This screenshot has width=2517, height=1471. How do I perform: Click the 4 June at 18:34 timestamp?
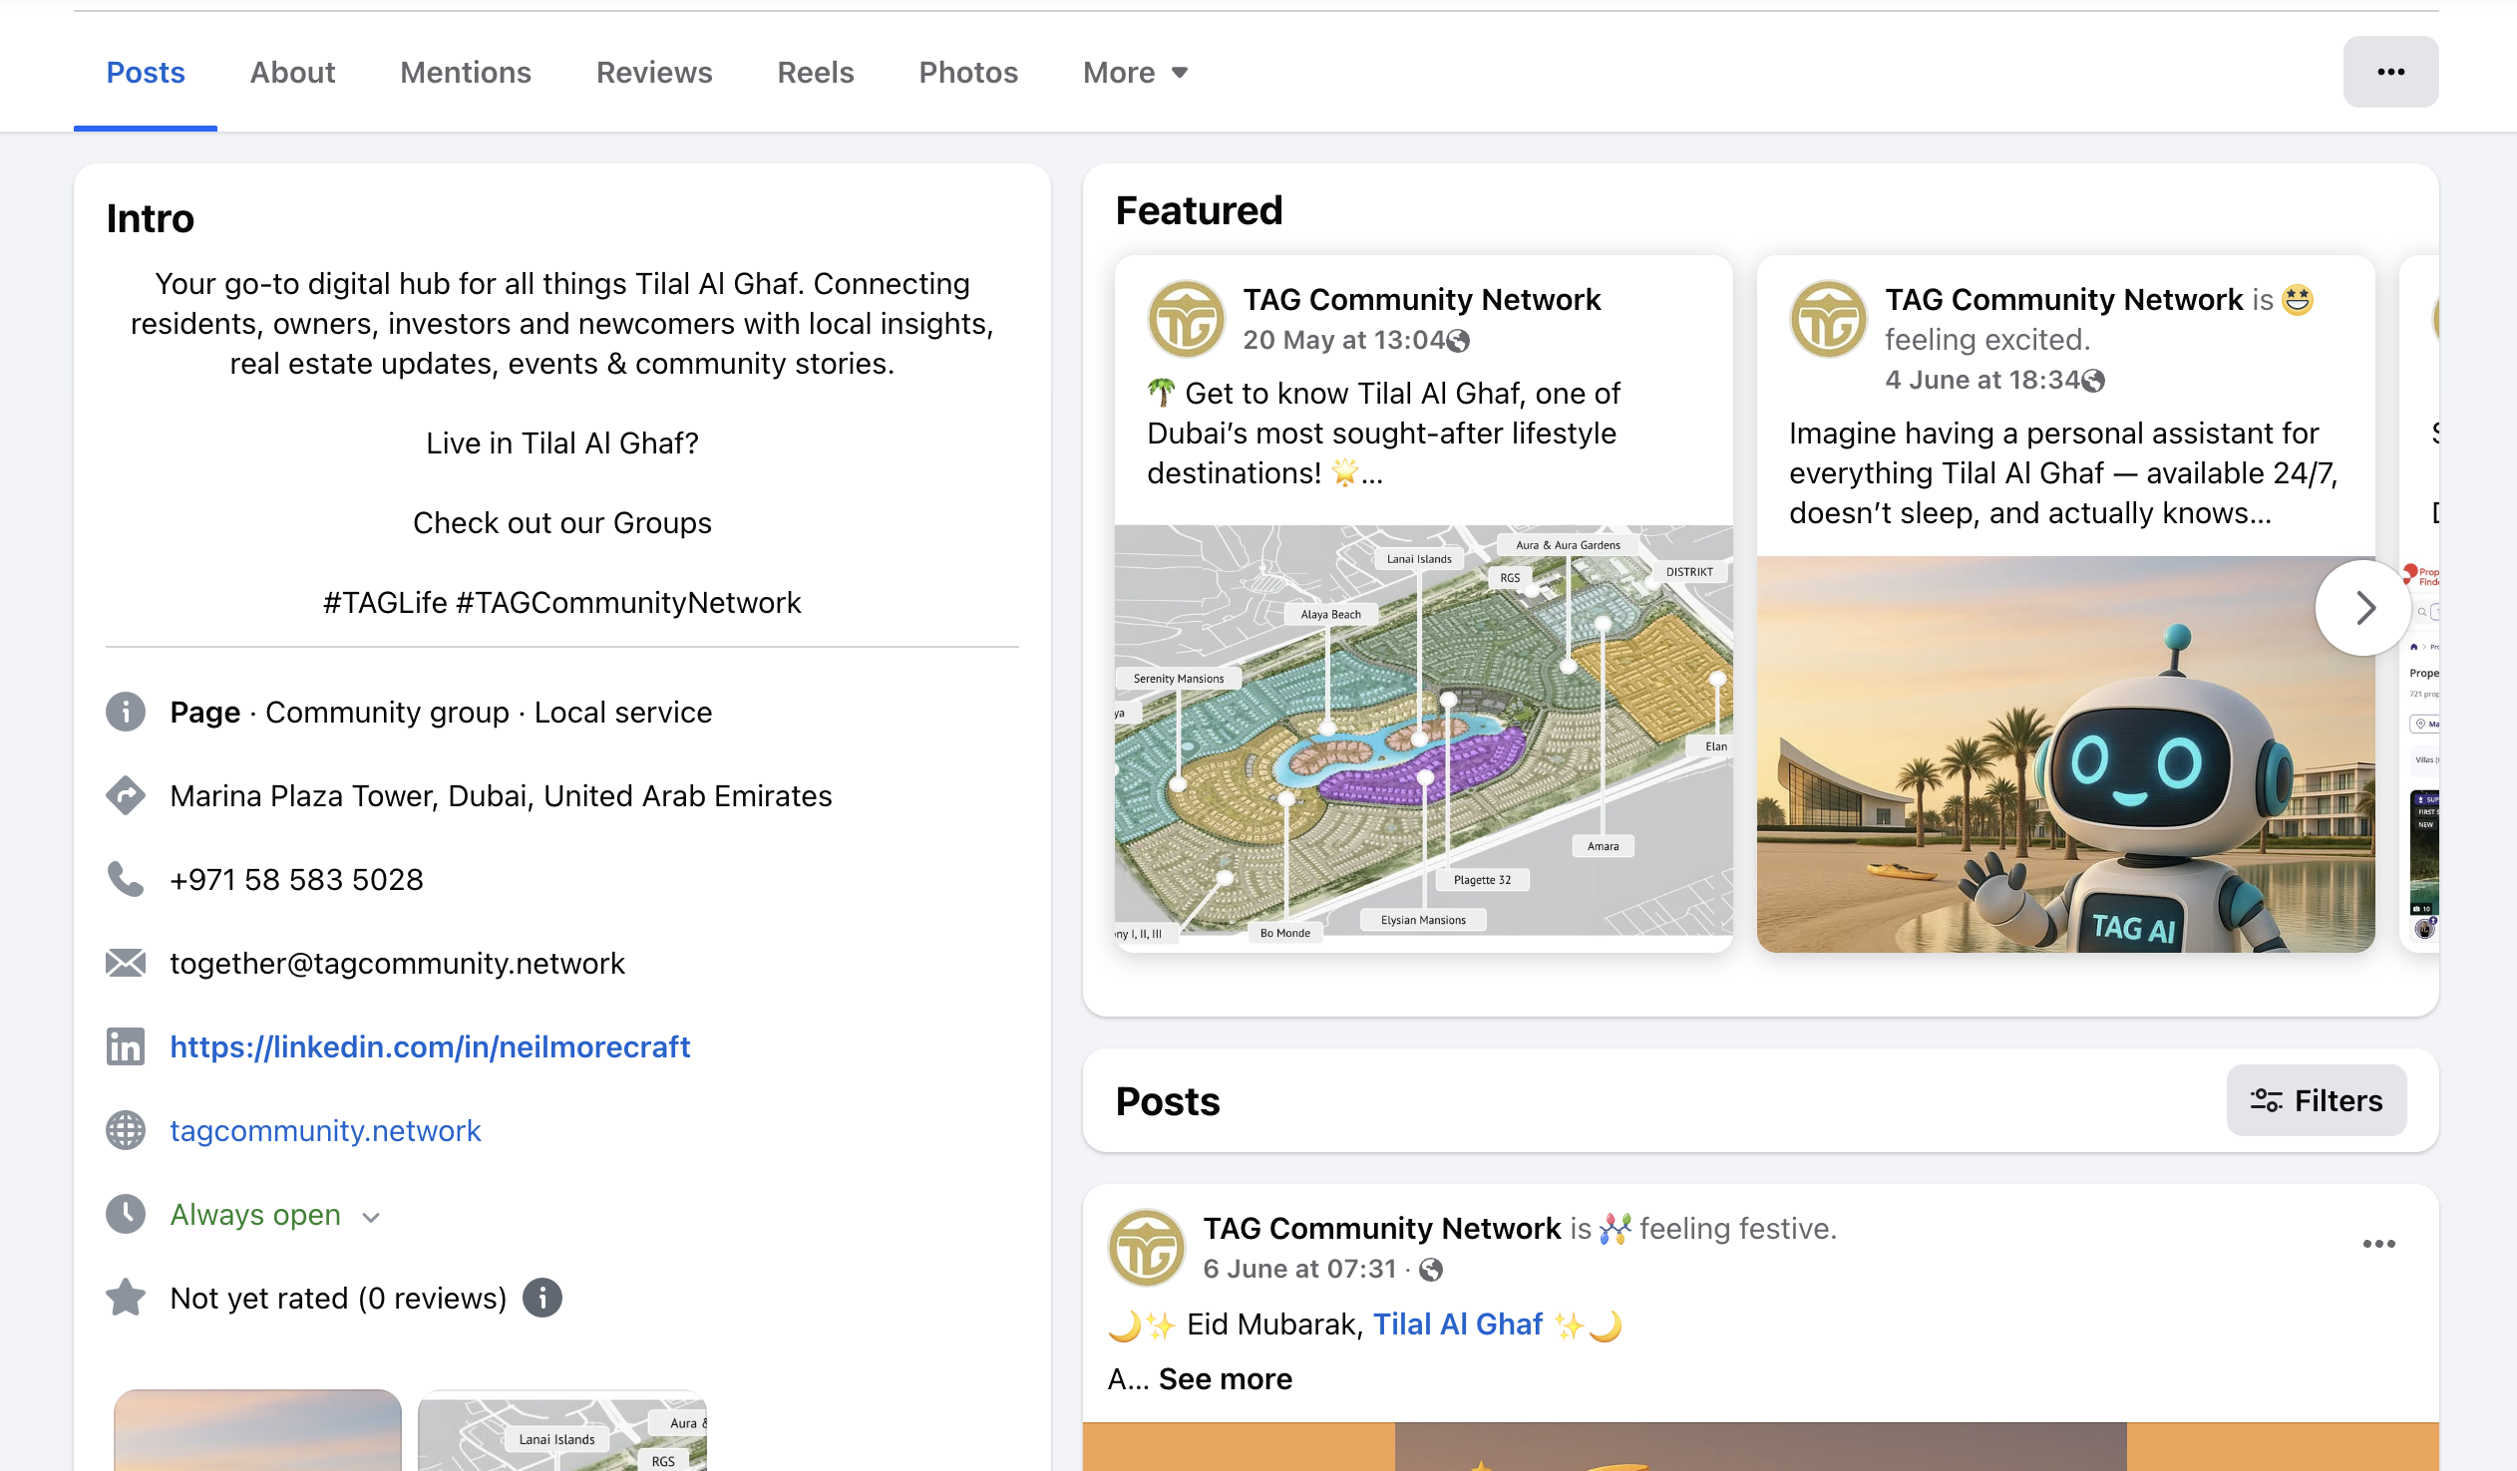pos(1983,381)
